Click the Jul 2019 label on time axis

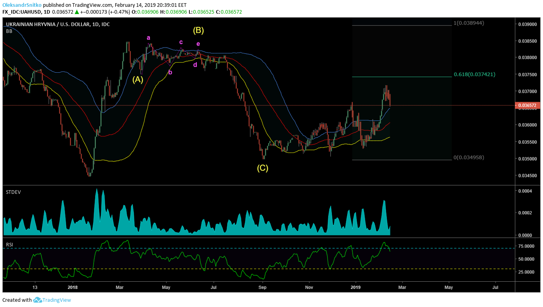click(x=495, y=287)
